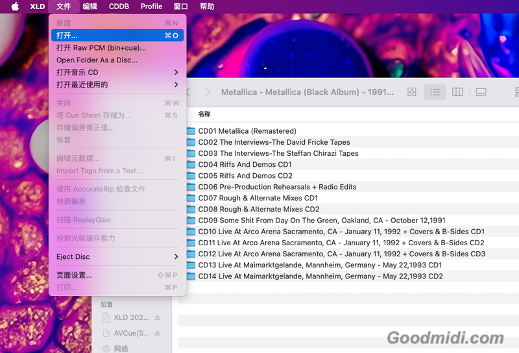The width and height of the screenshot is (519, 353).
Task: Expand the 打开音乐 CD submenu
Action: click(x=117, y=72)
